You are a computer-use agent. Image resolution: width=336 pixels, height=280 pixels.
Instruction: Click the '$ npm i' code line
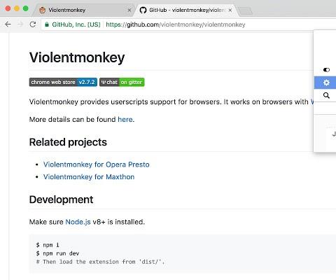coord(48,245)
